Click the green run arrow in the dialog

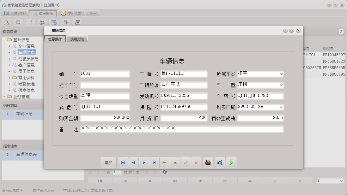[x=231, y=162]
